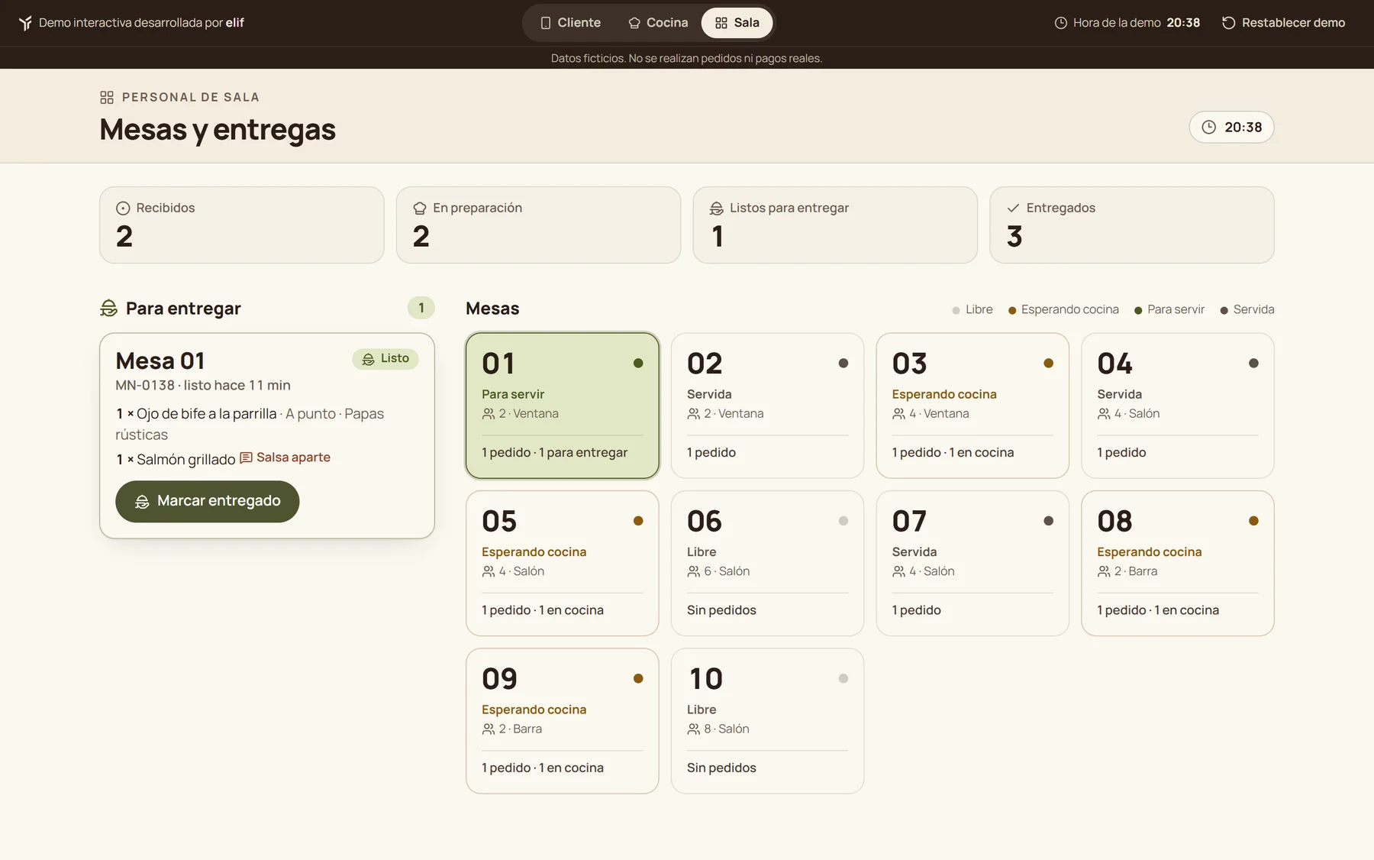Click the Esperando cocina legend entry
The image size is (1374, 860).
[1063, 309]
